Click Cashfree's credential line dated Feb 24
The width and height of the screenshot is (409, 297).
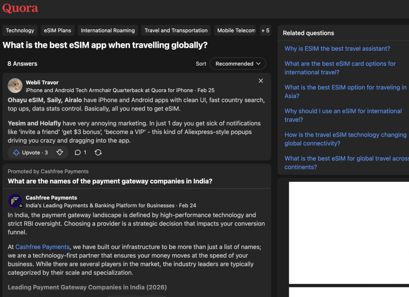[x=111, y=205]
